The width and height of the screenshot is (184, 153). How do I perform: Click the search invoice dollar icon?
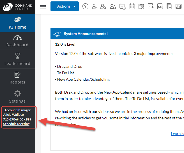point(160,6)
